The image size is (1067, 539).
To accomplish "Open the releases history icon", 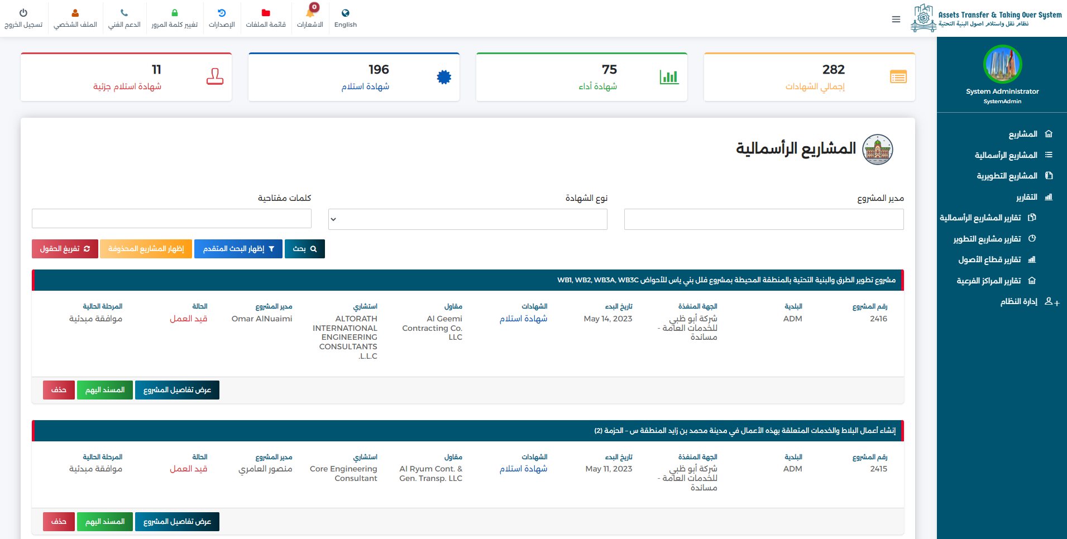I will [x=222, y=13].
